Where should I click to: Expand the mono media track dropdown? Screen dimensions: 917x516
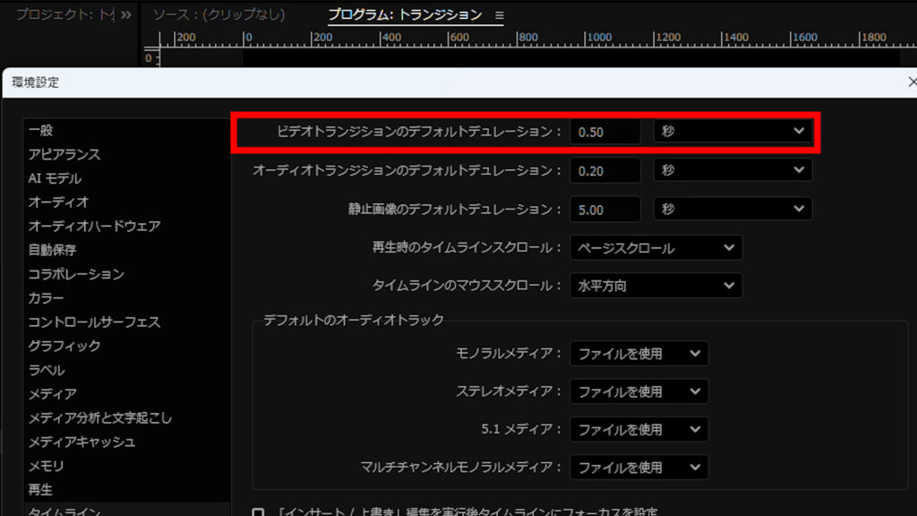coord(638,353)
